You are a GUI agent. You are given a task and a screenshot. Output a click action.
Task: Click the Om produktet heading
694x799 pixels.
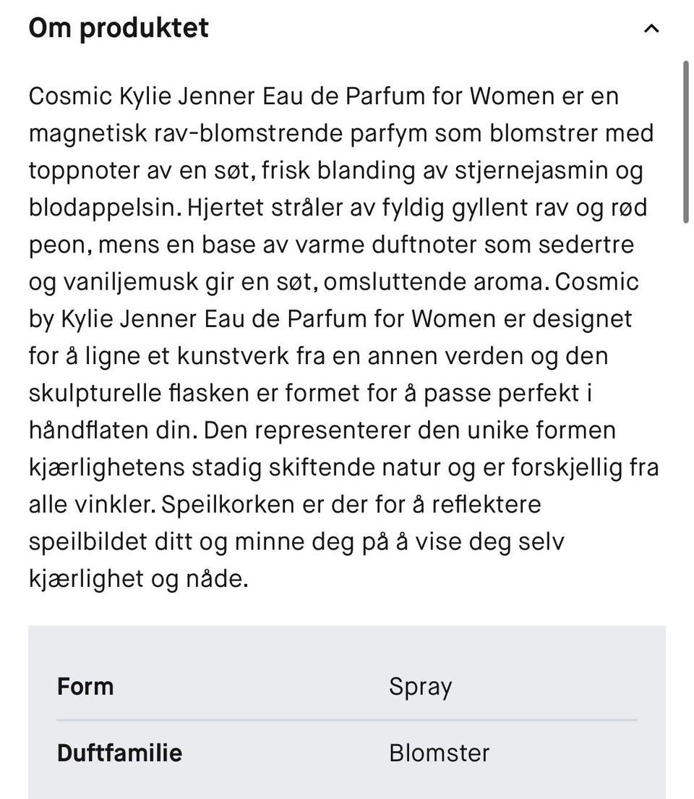119,28
